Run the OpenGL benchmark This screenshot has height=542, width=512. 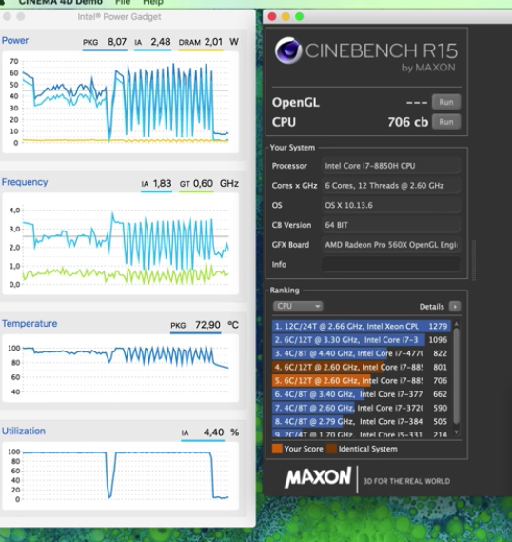446,102
